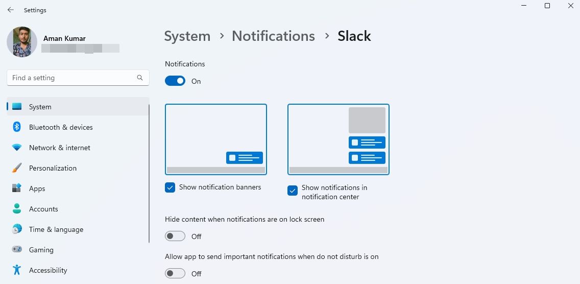The width and height of the screenshot is (580, 284).
Task: Turn off the Slack Notifications toggle
Action: pos(175,81)
